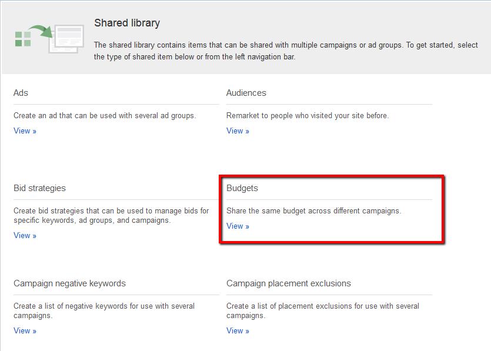Click the Shared library title
Image resolution: width=491 pixels, height=351 pixels.
[x=127, y=24]
